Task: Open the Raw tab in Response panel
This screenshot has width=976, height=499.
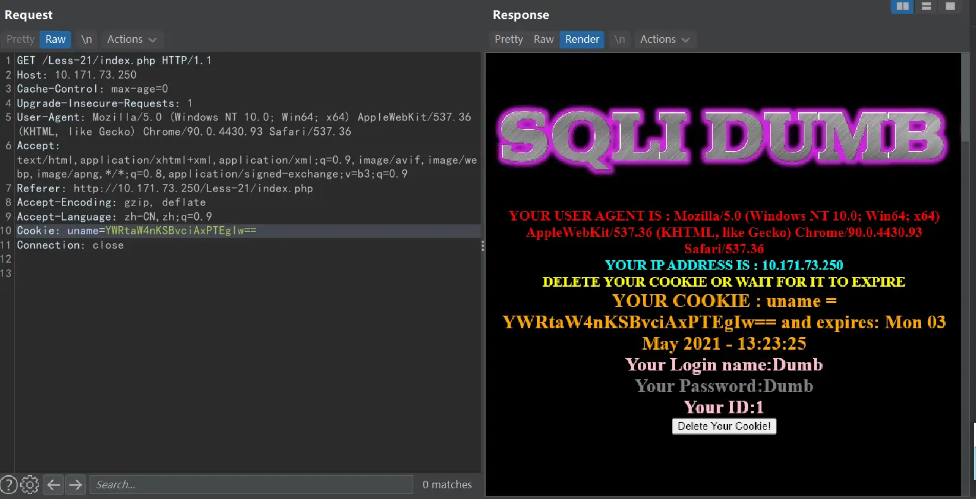Action: click(x=543, y=39)
